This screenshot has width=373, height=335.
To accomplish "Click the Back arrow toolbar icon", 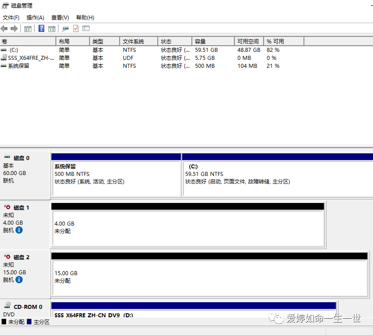I will pos(4,29).
